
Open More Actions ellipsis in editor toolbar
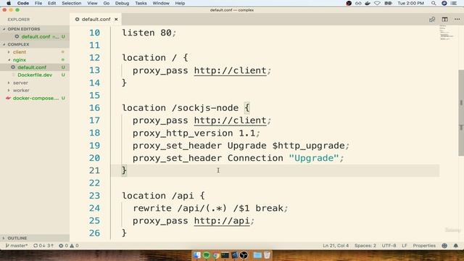457,20
